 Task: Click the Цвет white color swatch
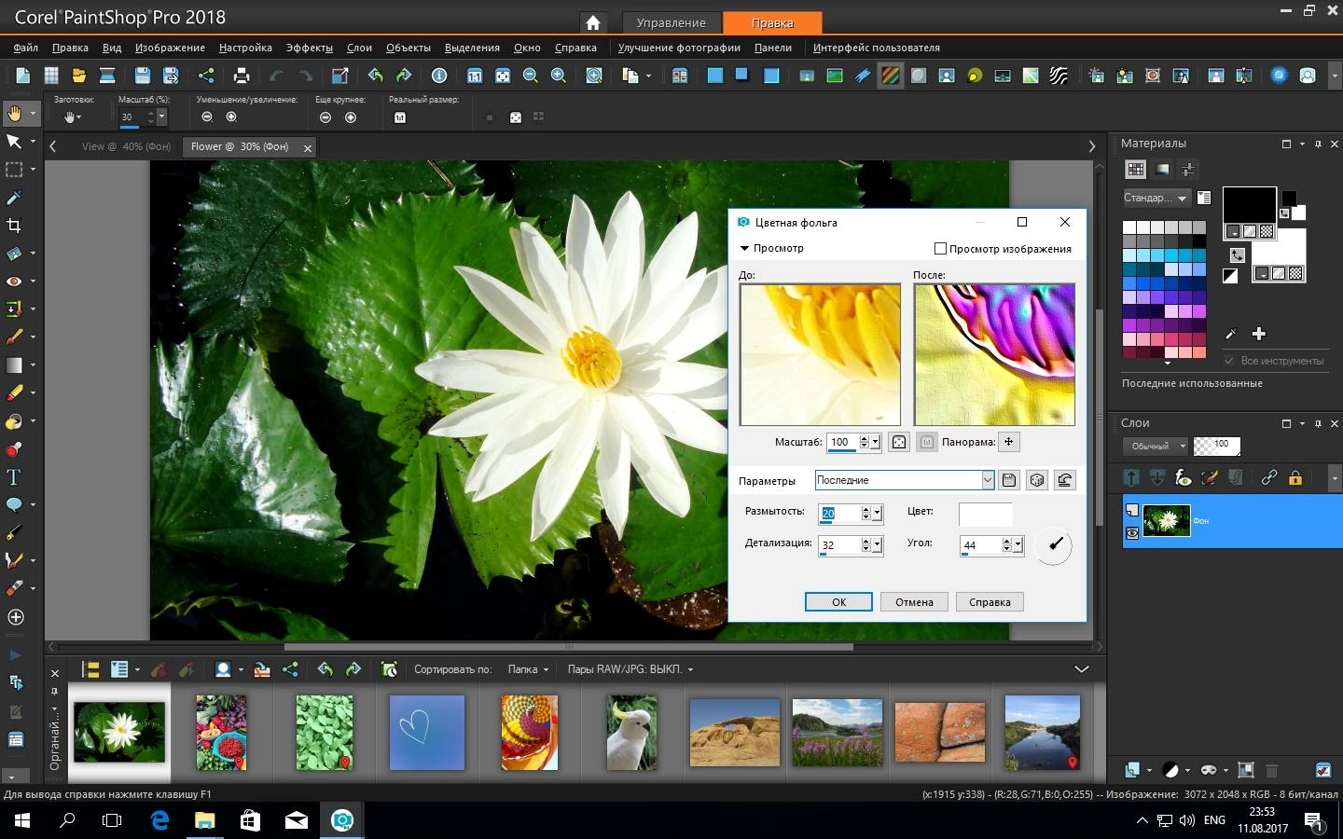(x=986, y=514)
